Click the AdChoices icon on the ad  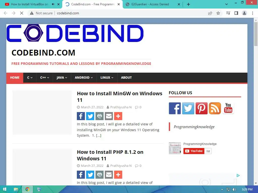(x=238, y=176)
